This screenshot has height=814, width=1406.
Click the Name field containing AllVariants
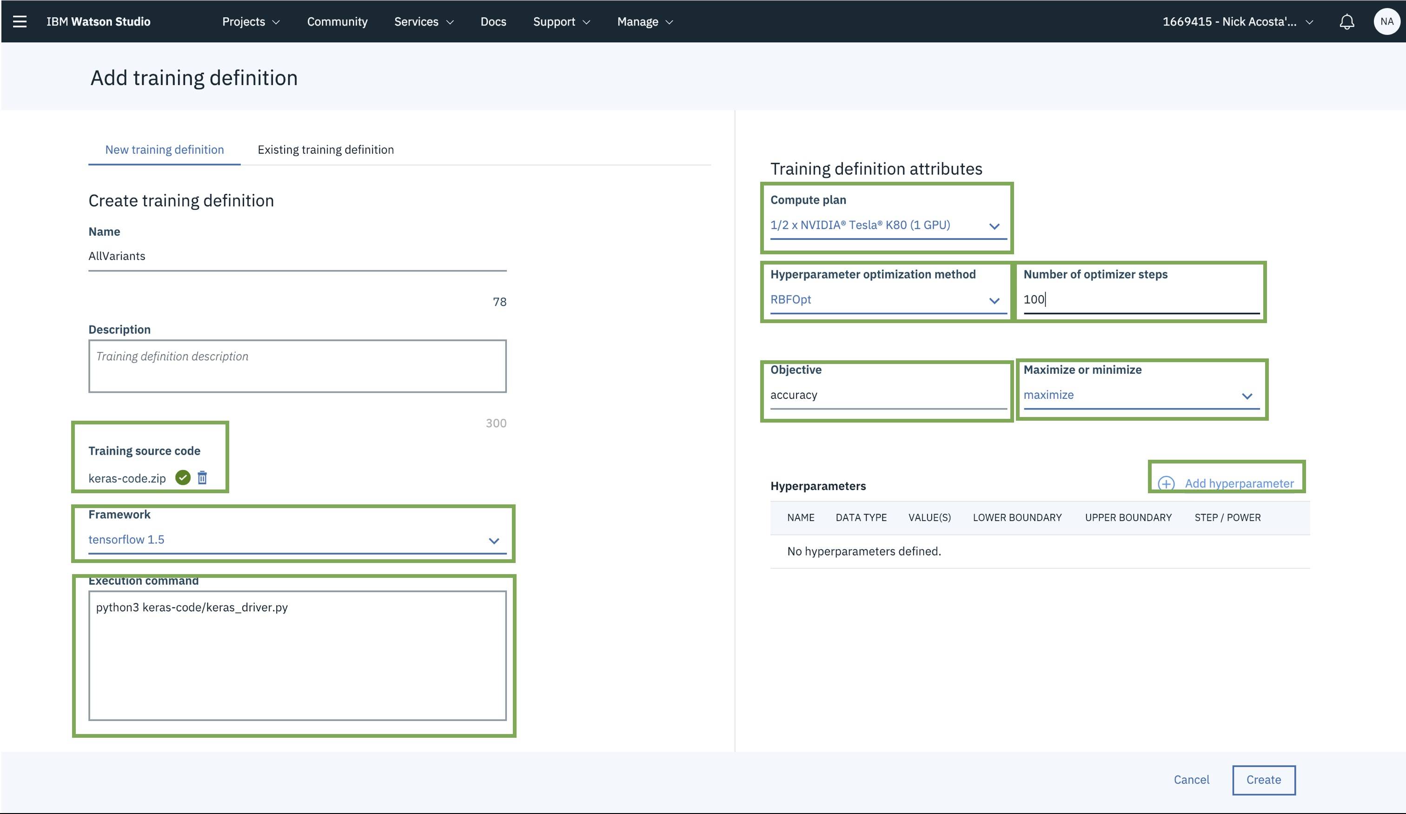pyautogui.click(x=298, y=257)
